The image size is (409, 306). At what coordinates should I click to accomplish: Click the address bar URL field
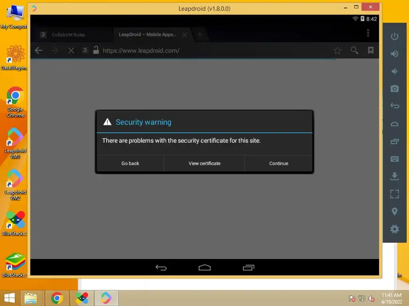coord(141,51)
